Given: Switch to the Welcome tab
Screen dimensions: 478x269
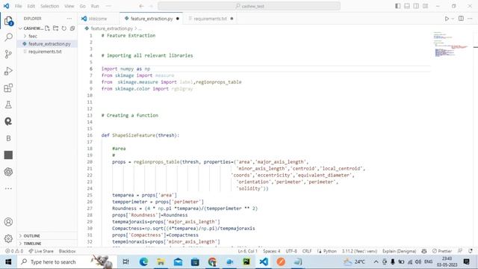Looking at the screenshot, I should 99,19.
